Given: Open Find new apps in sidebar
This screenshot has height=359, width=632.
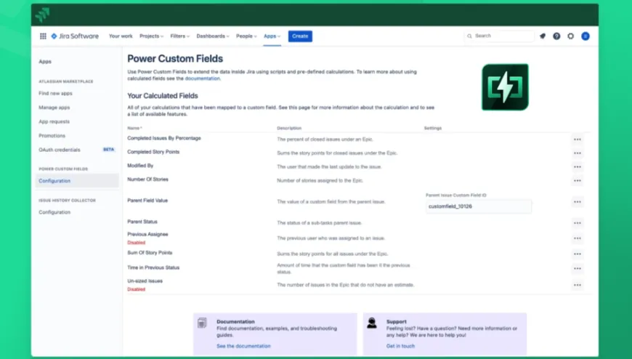Looking at the screenshot, I should pos(55,93).
